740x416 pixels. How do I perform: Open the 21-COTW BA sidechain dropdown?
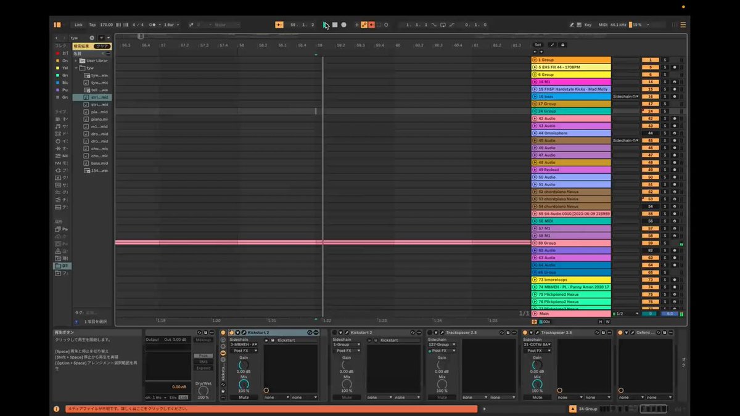point(537,345)
